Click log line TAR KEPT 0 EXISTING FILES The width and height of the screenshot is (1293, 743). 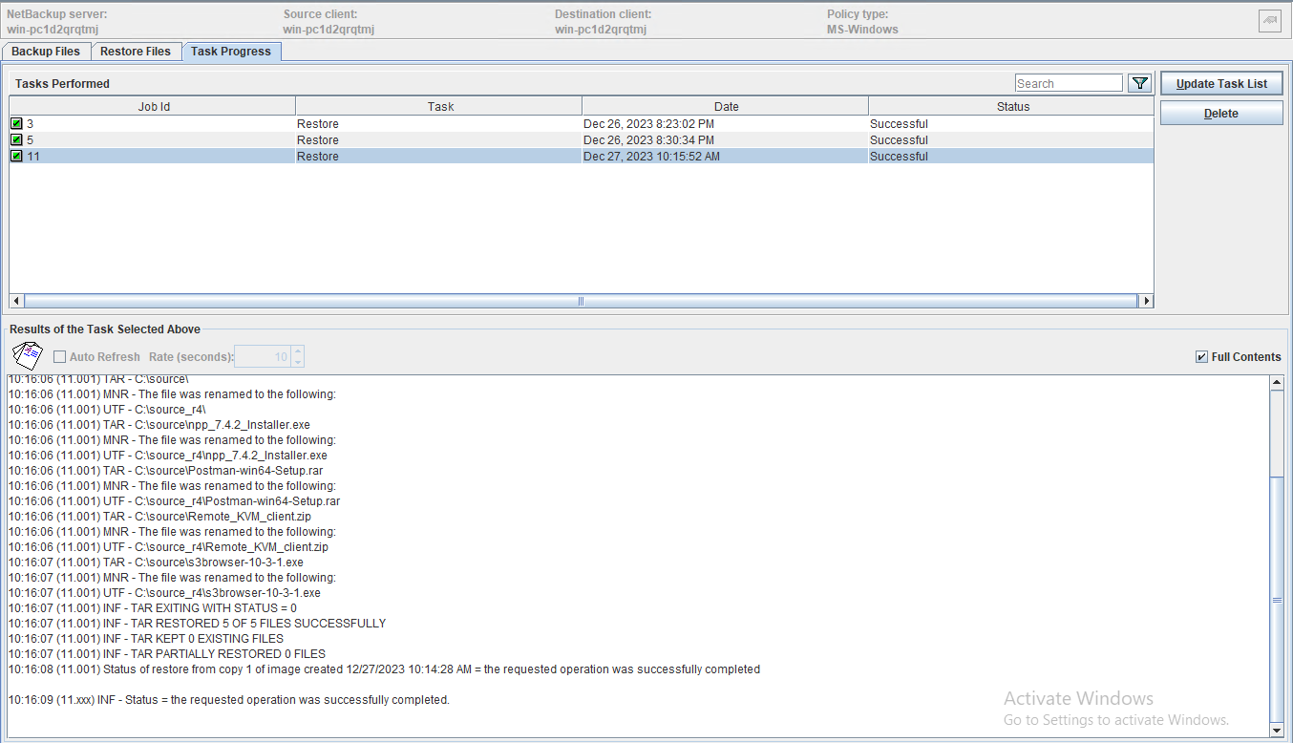pyautogui.click(x=145, y=639)
